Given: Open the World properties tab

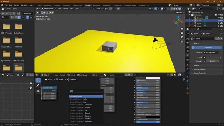Looking at the screenshot, I should click(188, 55).
